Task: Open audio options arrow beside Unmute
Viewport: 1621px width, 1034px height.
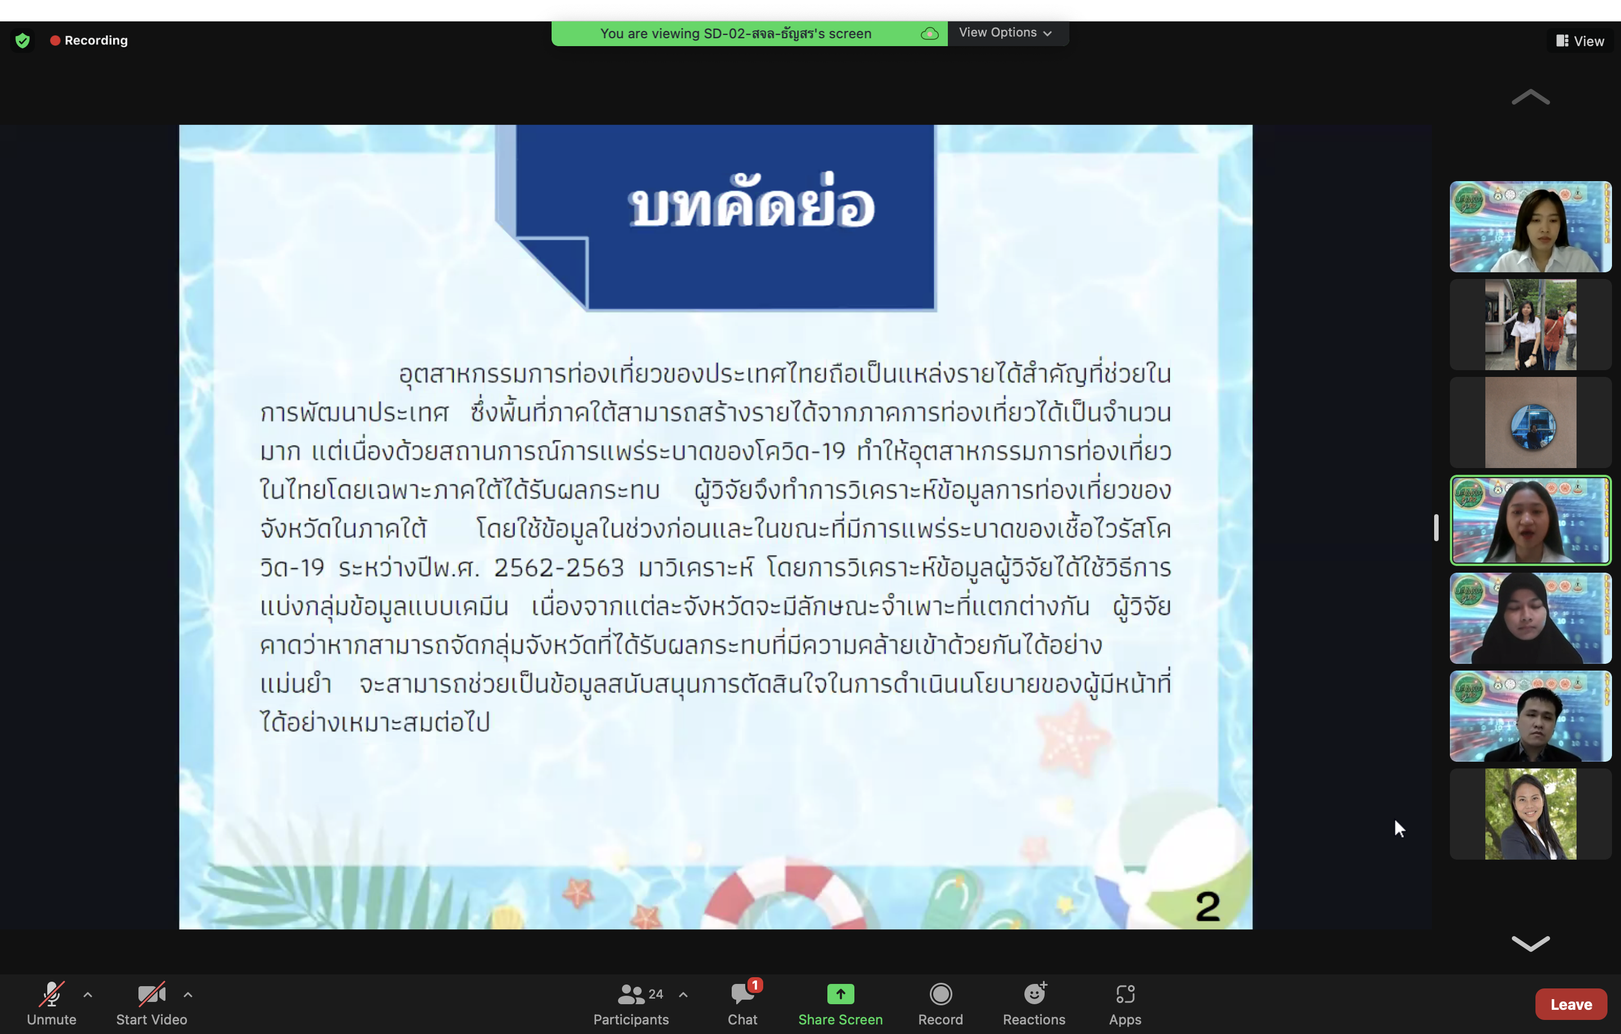Action: 87,994
